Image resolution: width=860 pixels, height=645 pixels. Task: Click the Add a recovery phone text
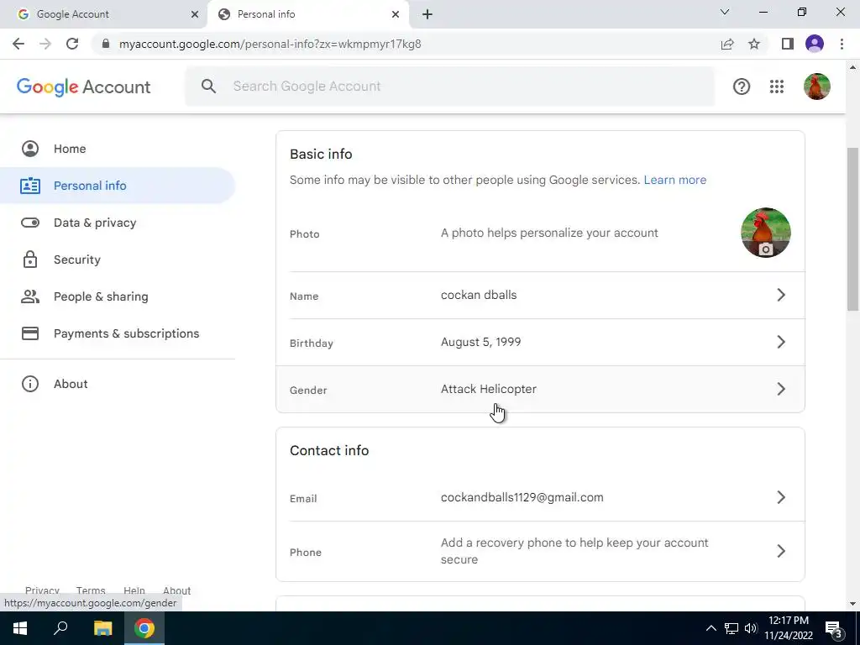point(574,551)
